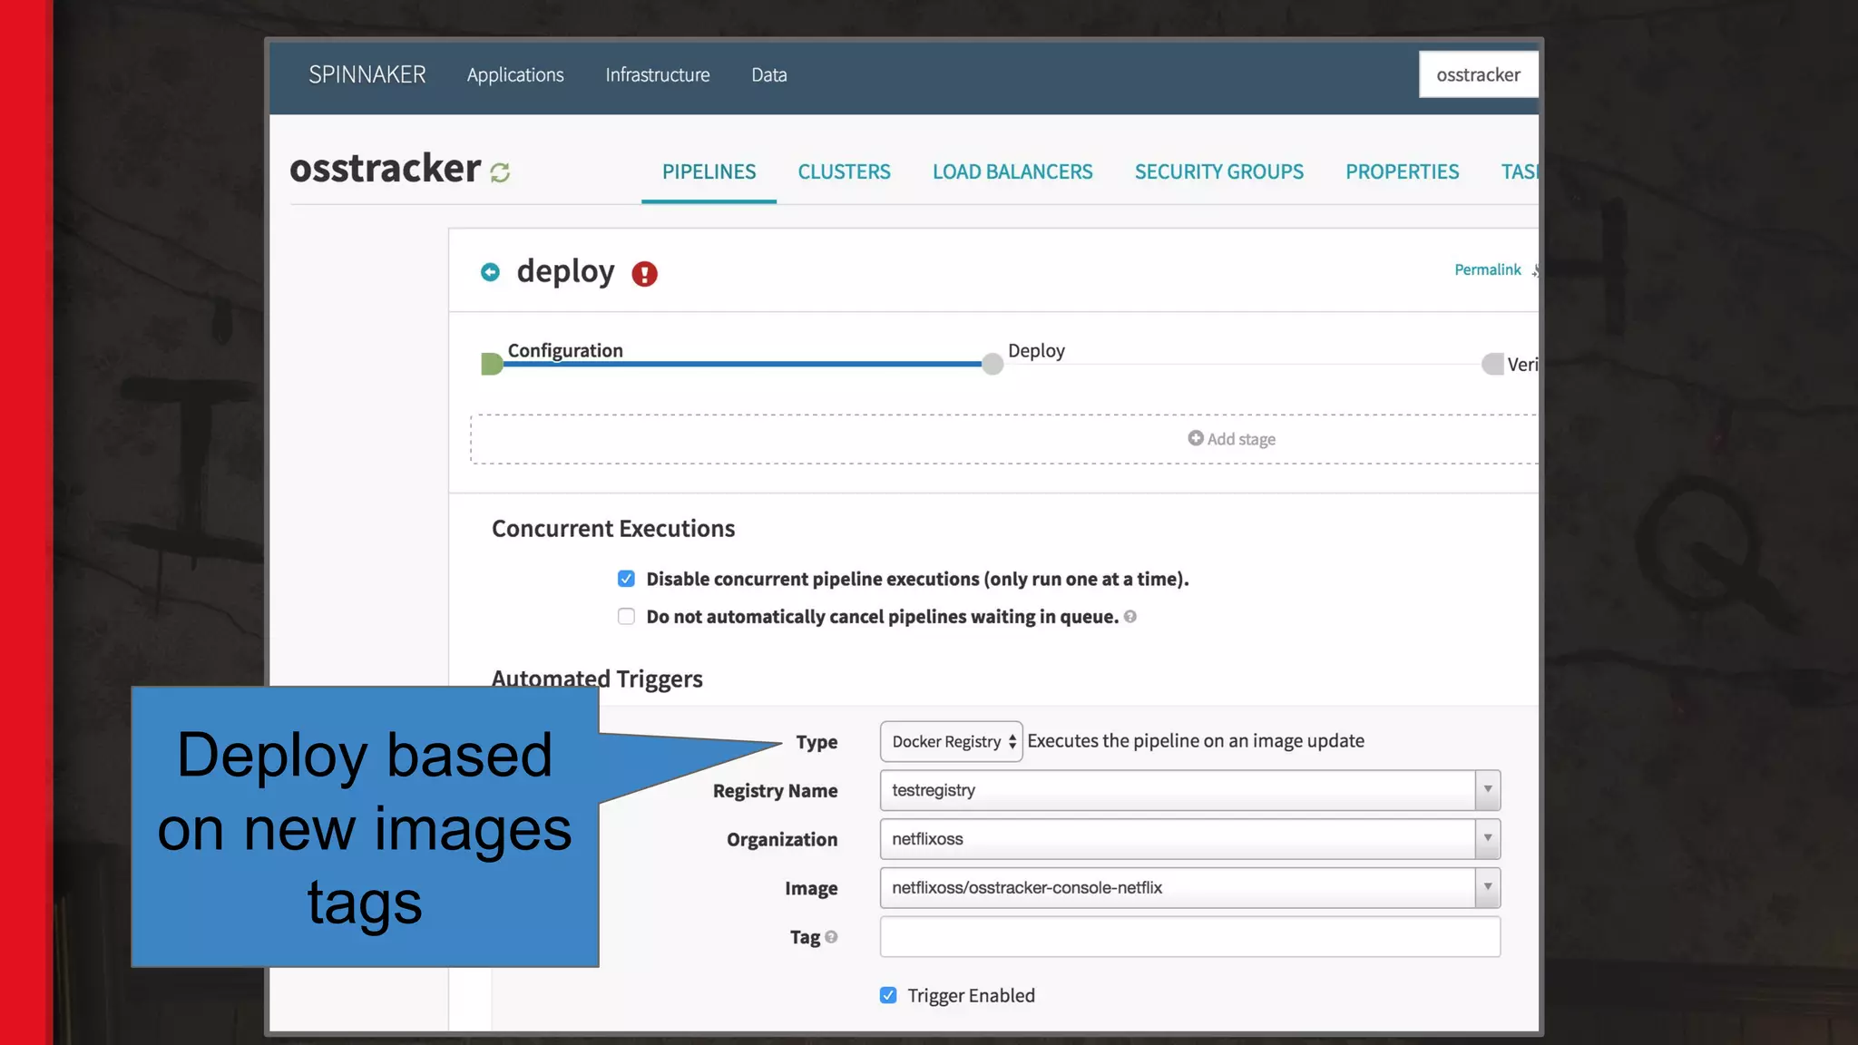Click the plus icon in Add stage
Image resolution: width=1858 pixels, height=1045 pixels.
point(1196,438)
